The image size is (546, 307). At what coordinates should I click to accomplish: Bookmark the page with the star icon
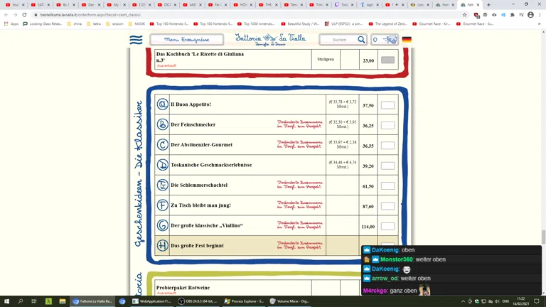(464, 14)
